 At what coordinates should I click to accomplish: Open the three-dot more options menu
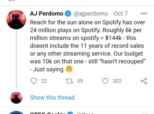pyautogui.click(x=144, y=14)
